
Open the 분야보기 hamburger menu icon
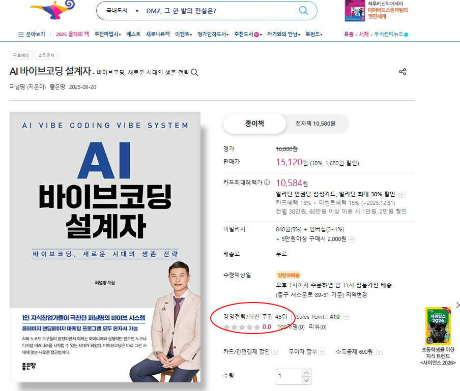(x=21, y=35)
